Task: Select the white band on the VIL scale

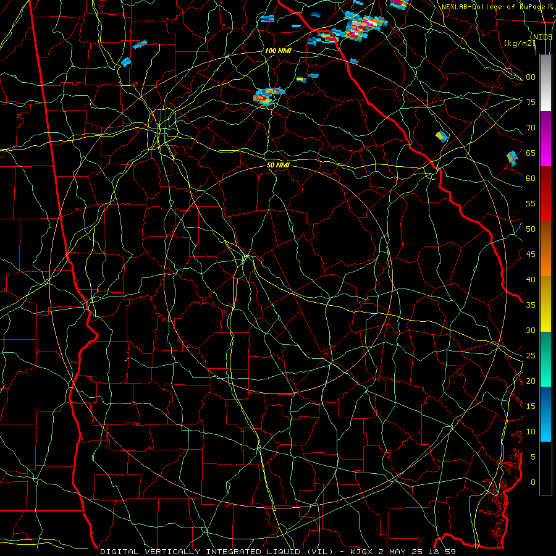Action: pyautogui.click(x=545, y=83)
